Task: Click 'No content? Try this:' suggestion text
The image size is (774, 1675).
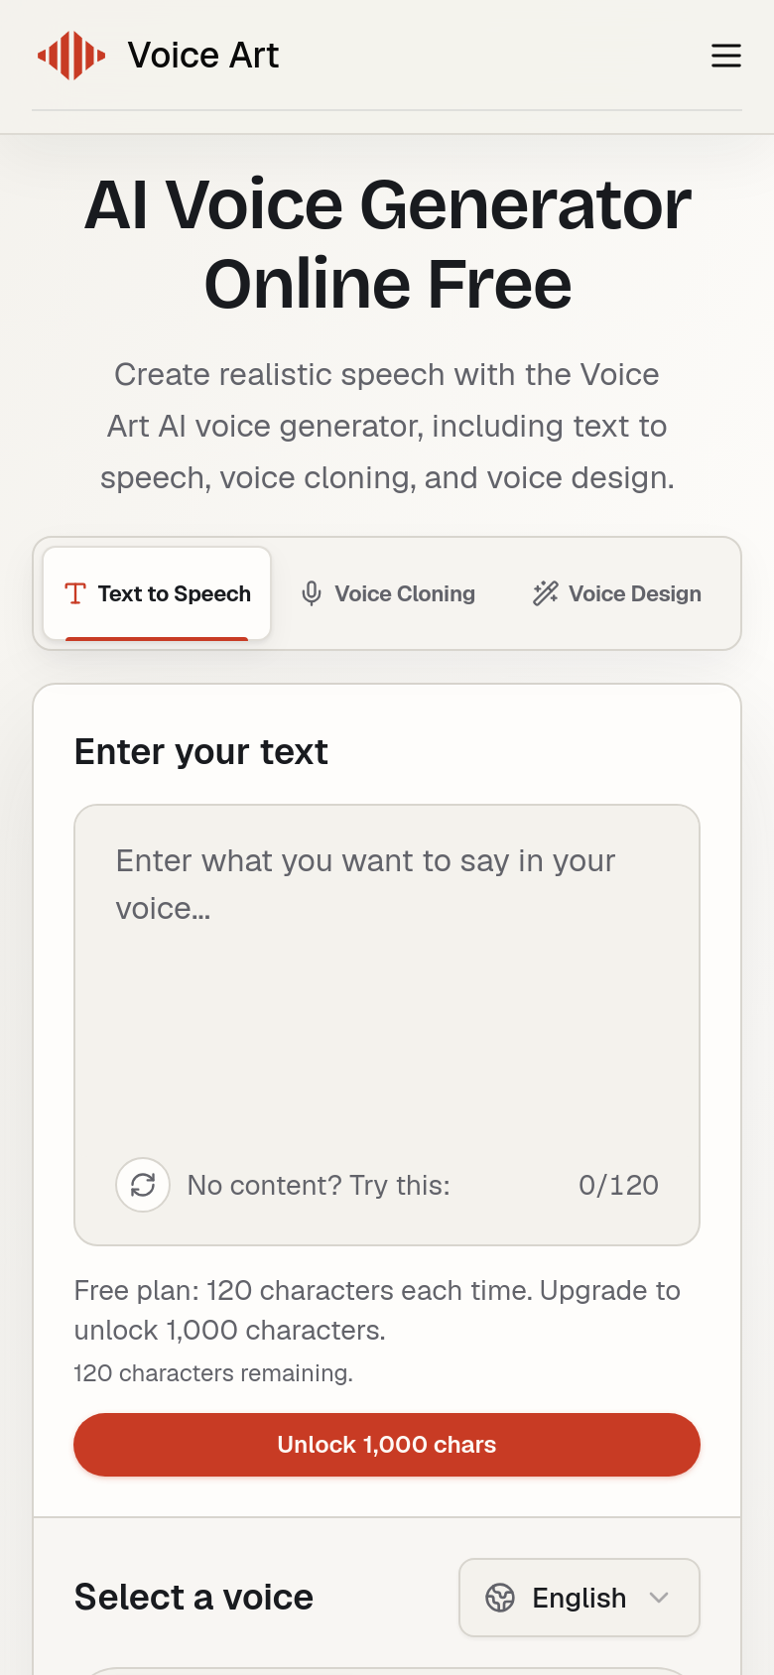Action: (319, 1185)
